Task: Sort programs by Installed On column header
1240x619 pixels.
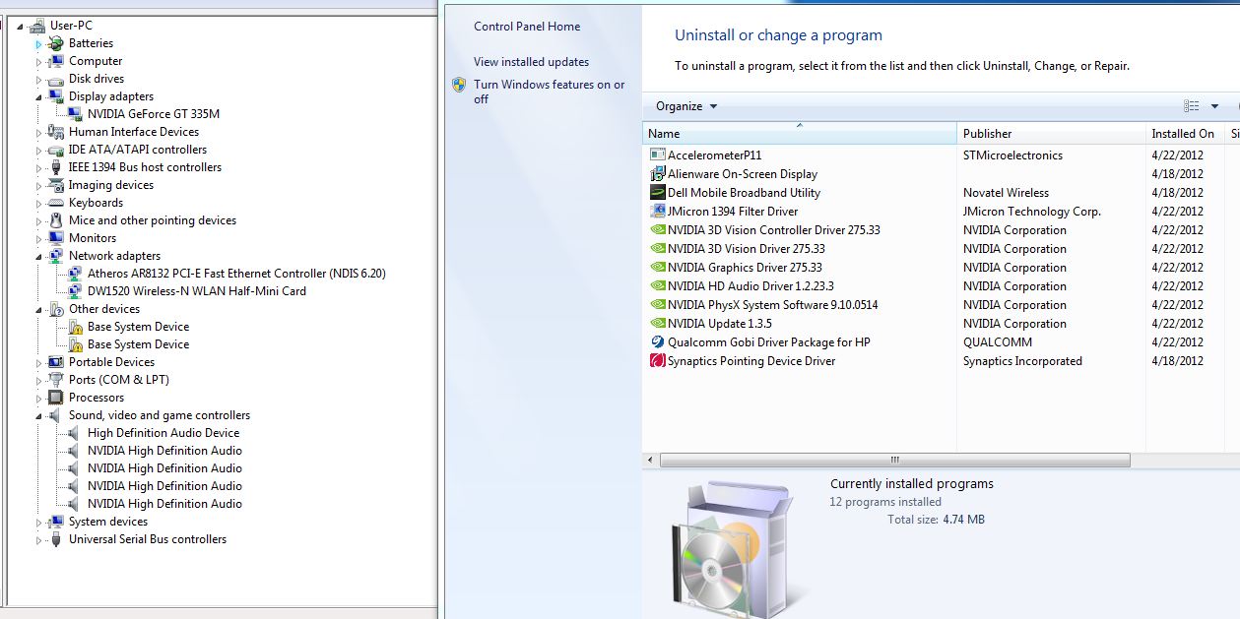Action: coord(1185,134)
